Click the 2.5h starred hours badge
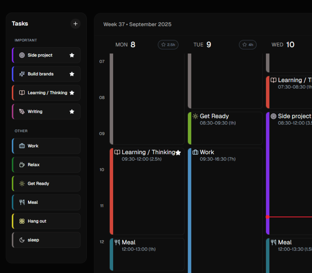The image size is (312, 273). pos(168,44)
